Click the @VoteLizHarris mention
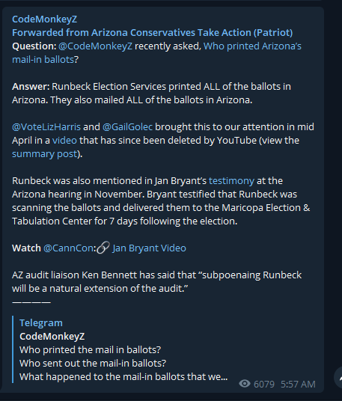The height and width of the screenshot is (401, 342). pos(46,127)
